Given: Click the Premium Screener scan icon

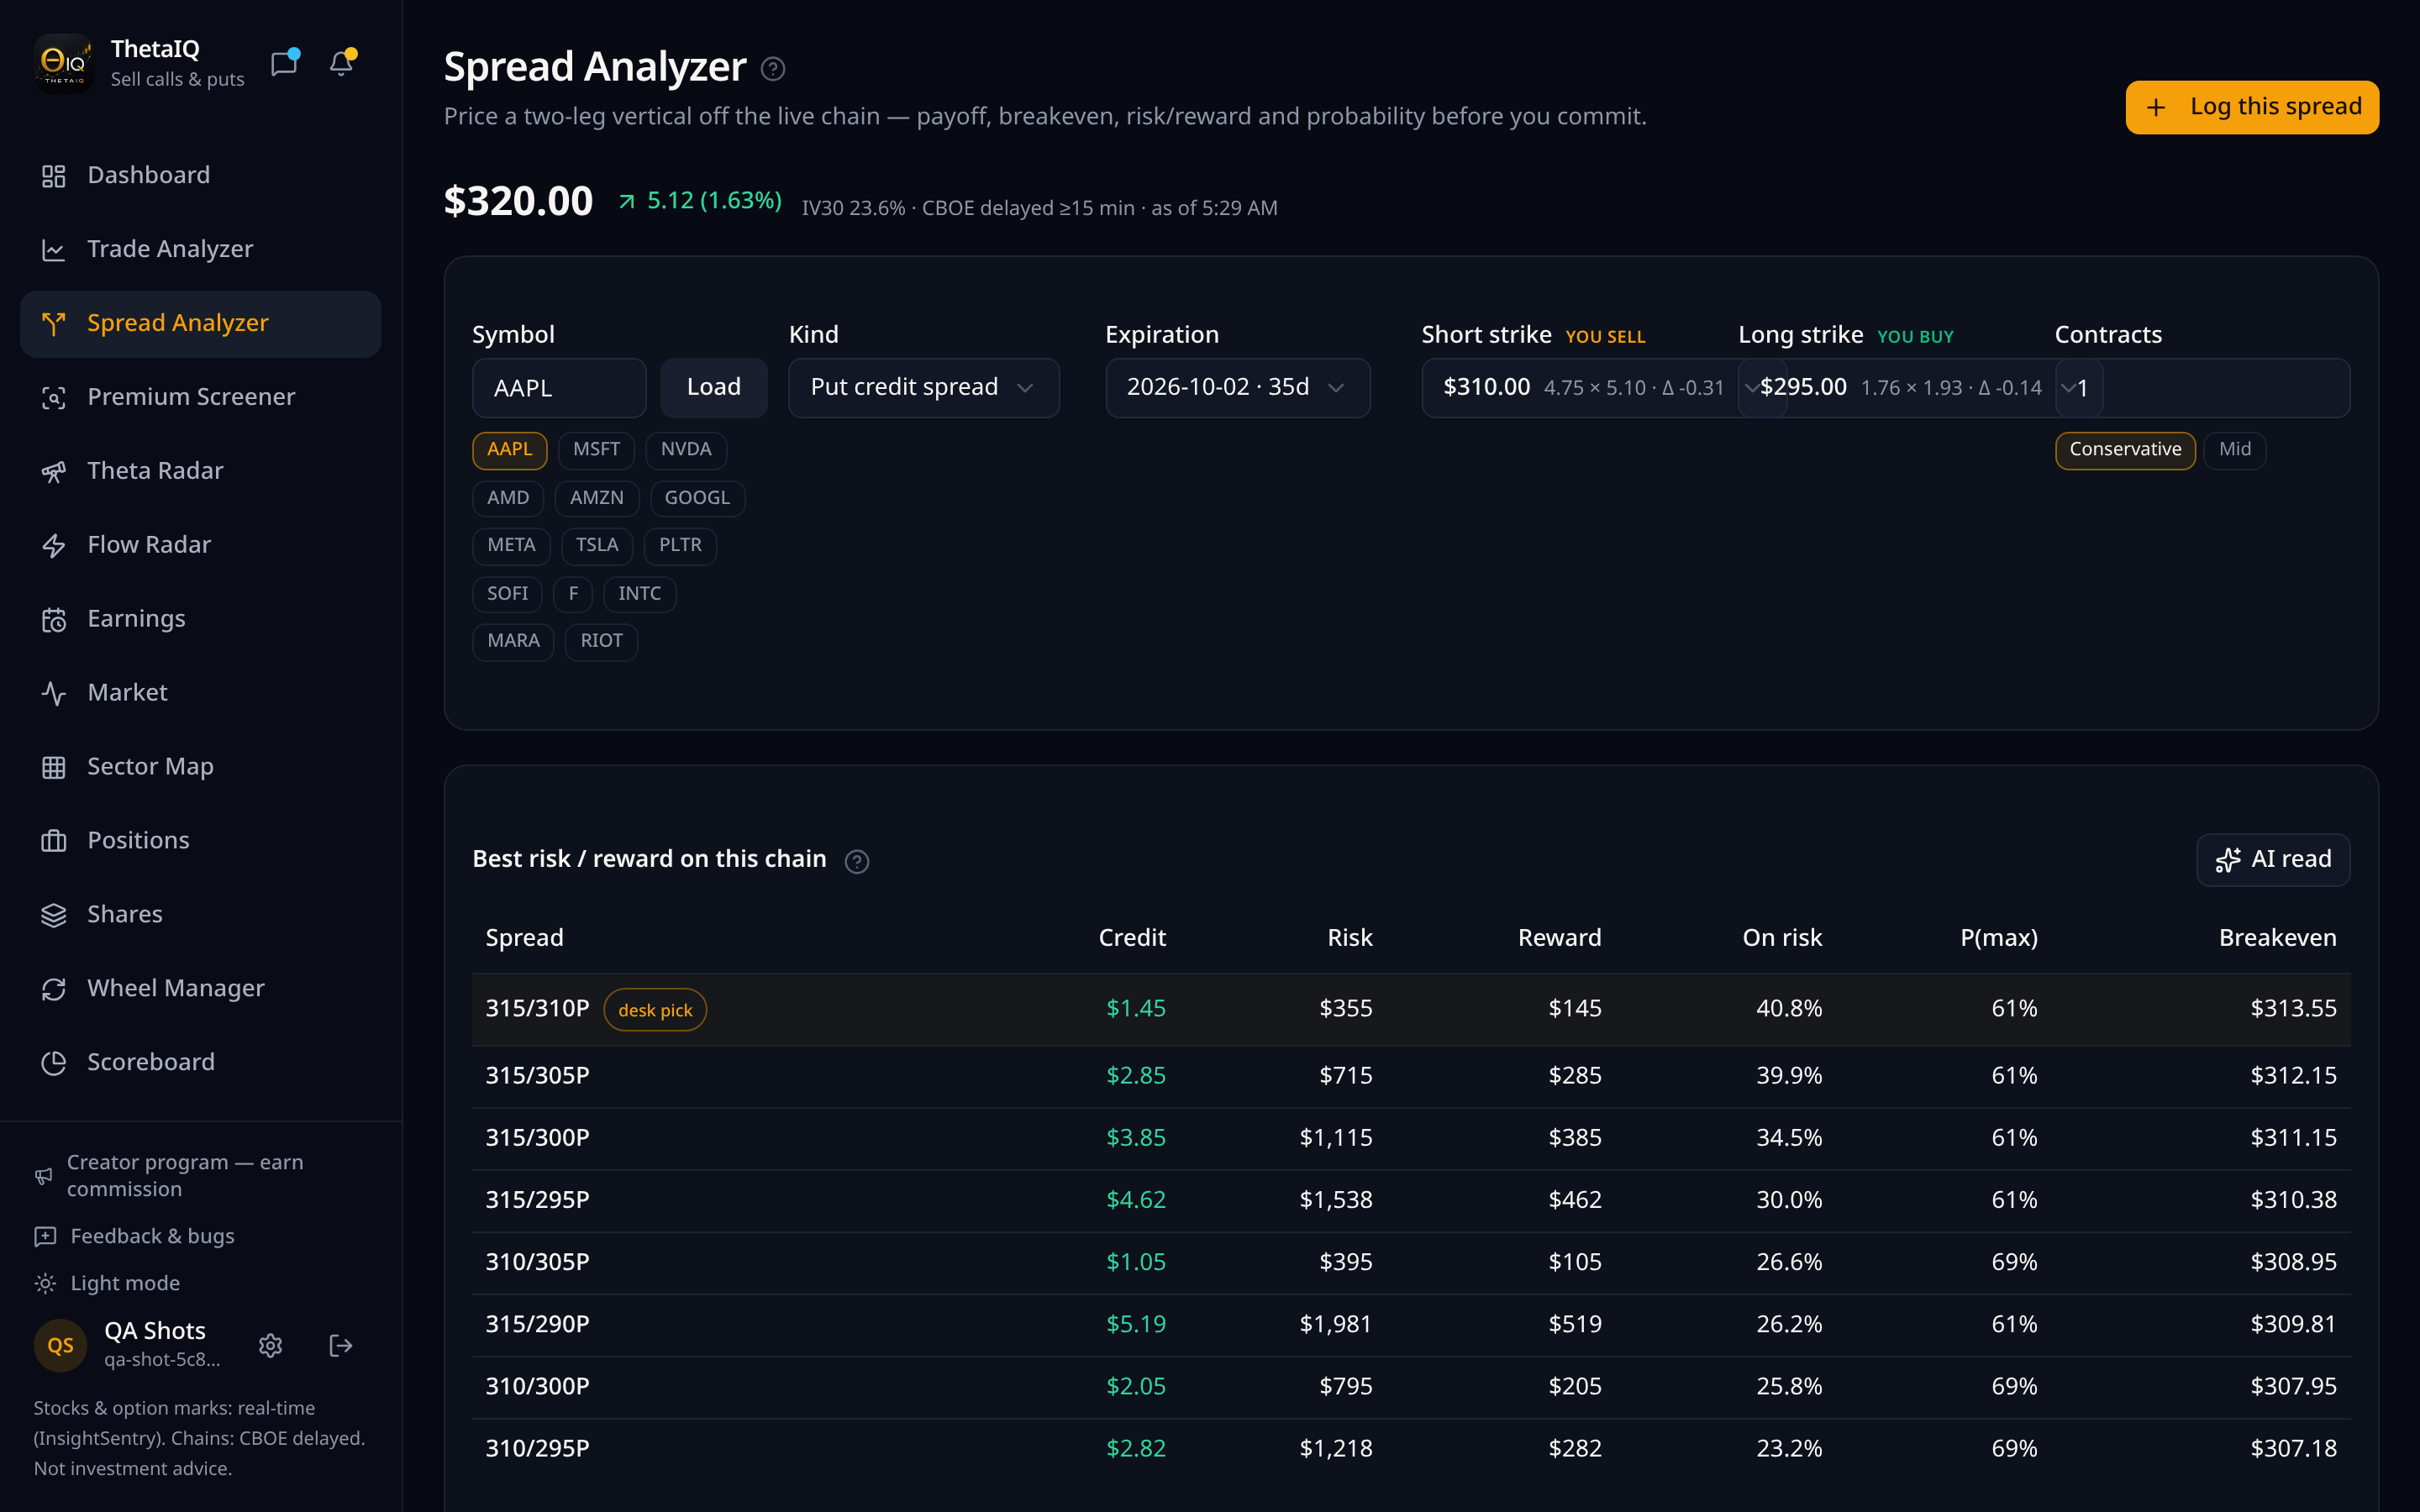Looking at the screenshot, I should (x=54, y=398).
